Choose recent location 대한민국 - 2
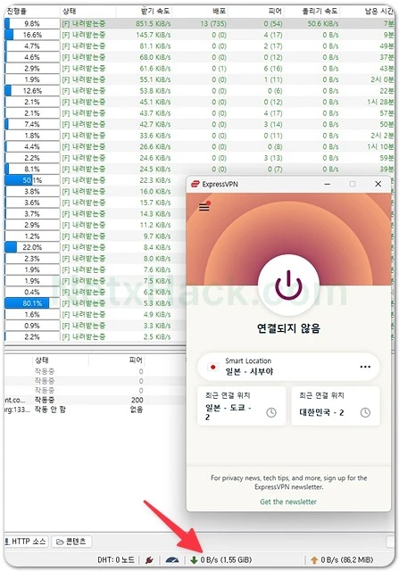The height and width of the screenshot is (571, 399). [336, 406]
